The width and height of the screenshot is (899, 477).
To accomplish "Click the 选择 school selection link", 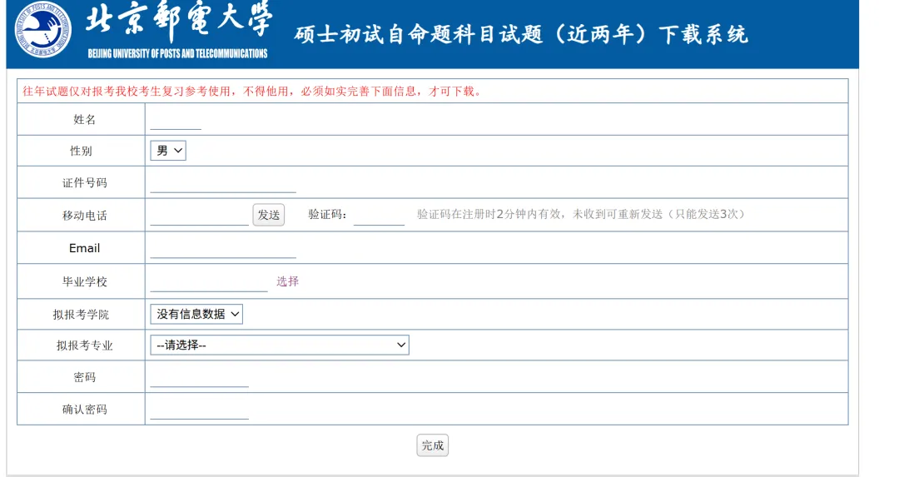I will click(287, 281).
